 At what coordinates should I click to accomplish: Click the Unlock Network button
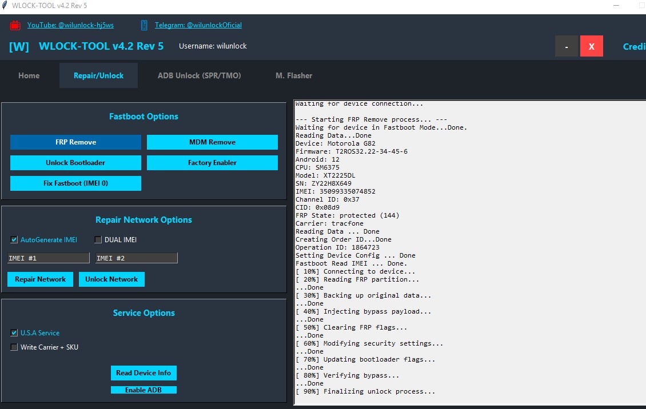pyautogui.click(x=111, y=279)
